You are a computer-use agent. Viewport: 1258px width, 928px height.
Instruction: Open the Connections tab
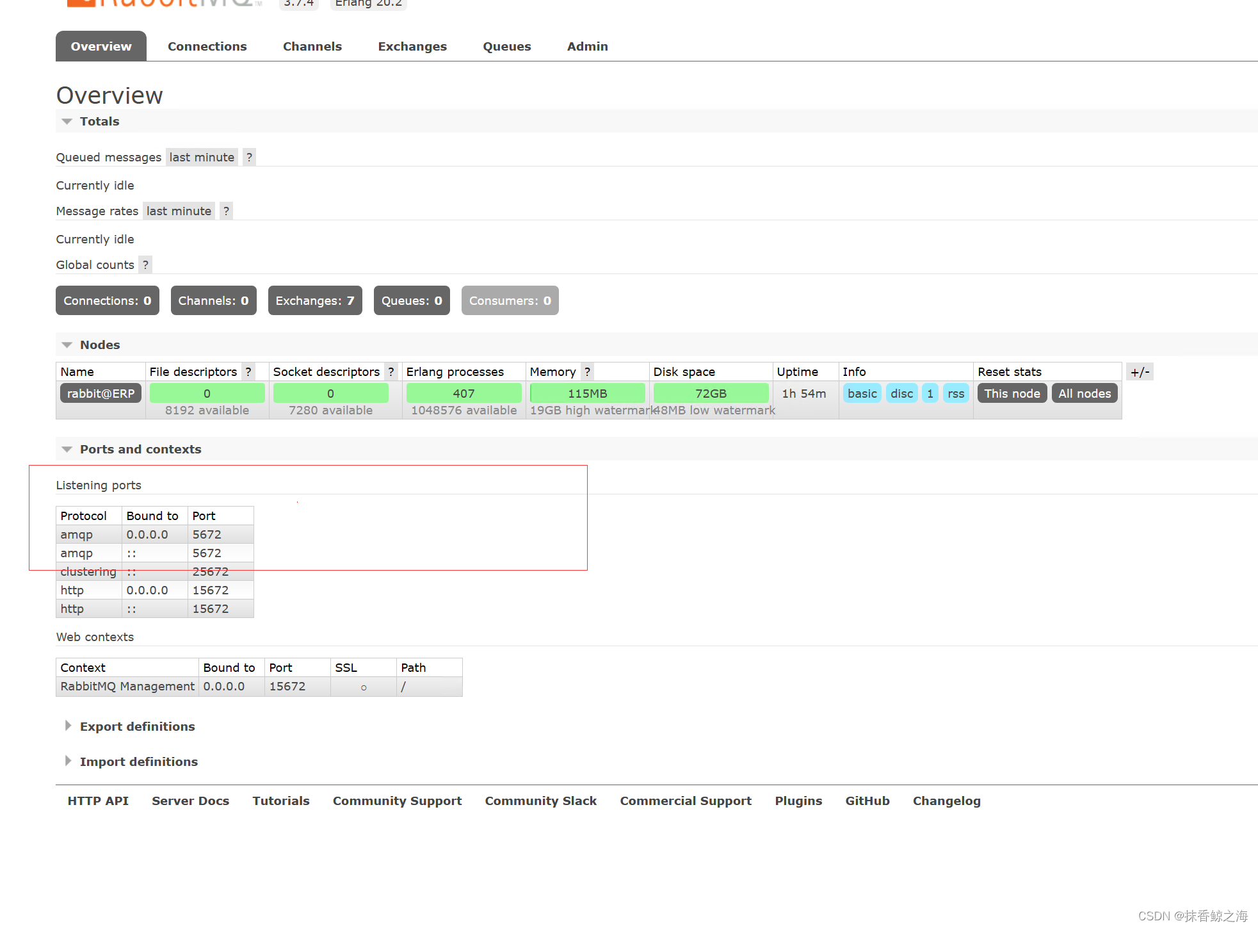pos(207,47)
